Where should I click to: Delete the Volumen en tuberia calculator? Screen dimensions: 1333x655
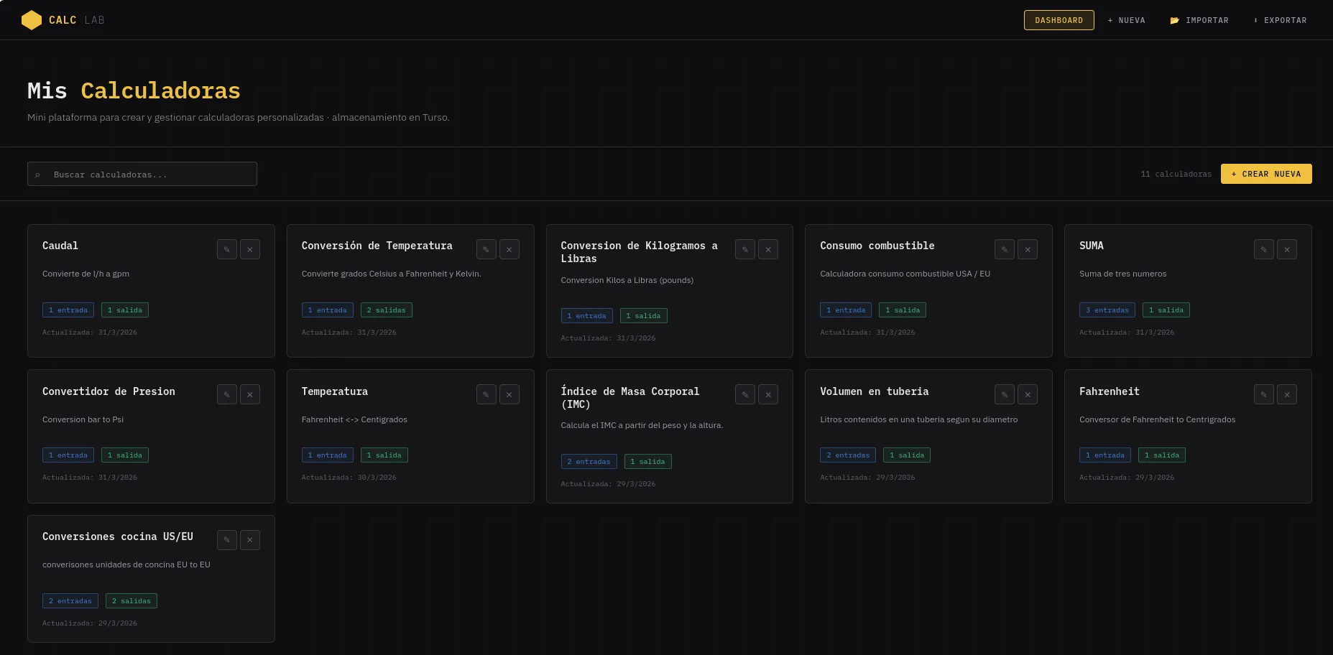point(1028,394)
